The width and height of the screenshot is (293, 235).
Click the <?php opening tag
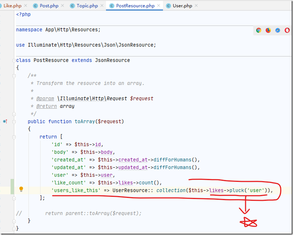[x=23, y=14]
